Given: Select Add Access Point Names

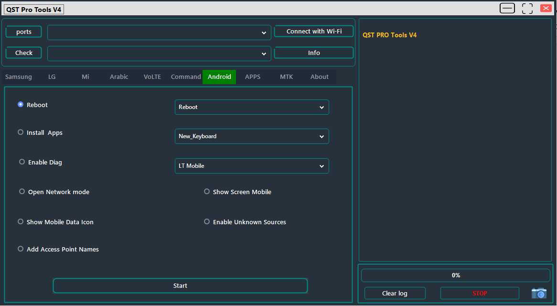Looking at the screenshot, I should (x=21, y=249).
